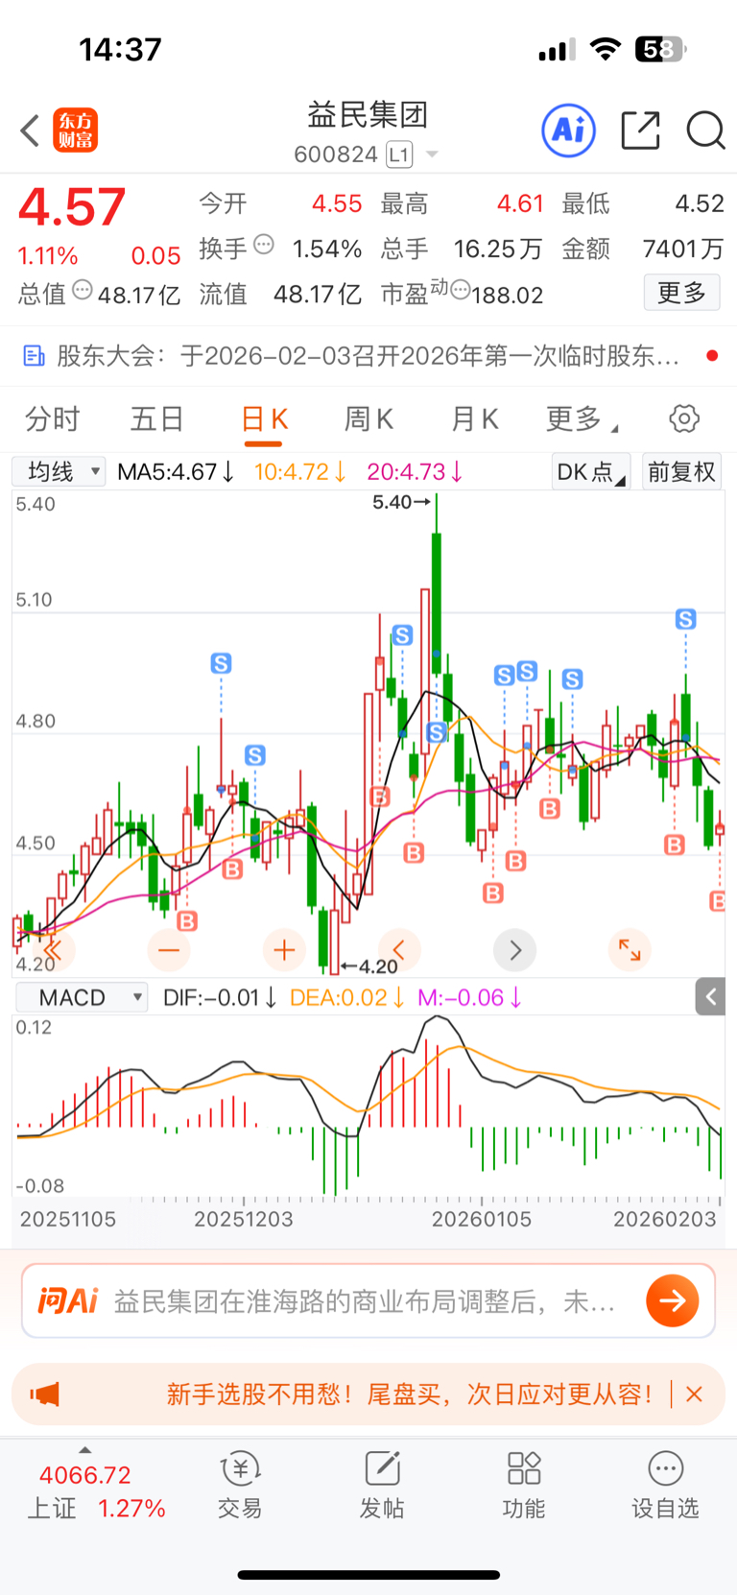Select the 日K tab
Image resolution: width=737 pixels, height=1596 pixels.
coord(264,418)
